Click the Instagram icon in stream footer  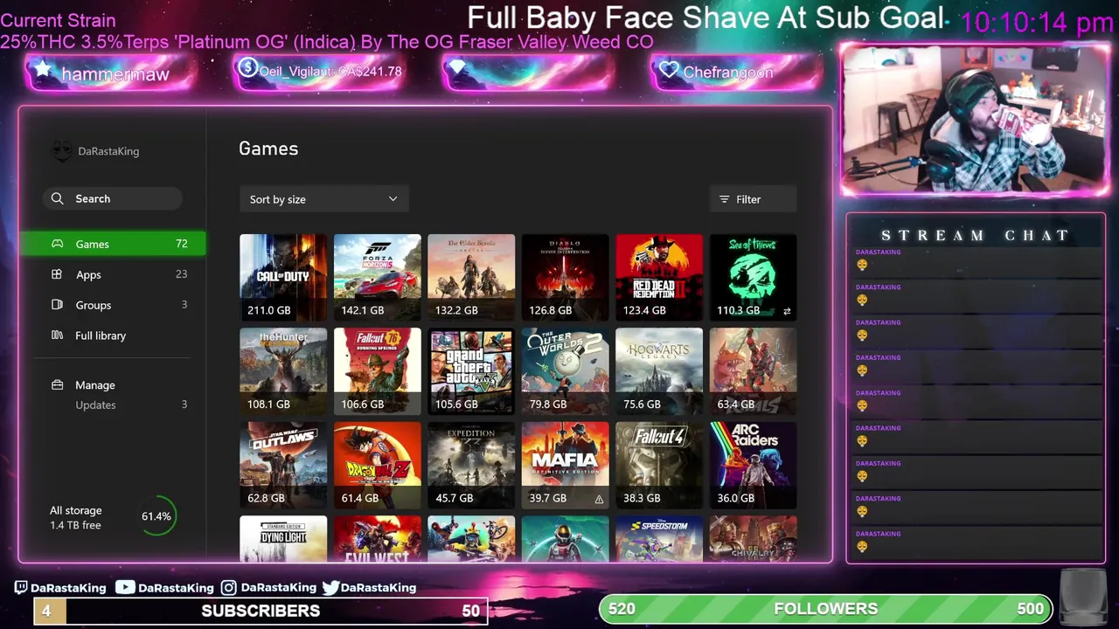[x=228, y=588]
